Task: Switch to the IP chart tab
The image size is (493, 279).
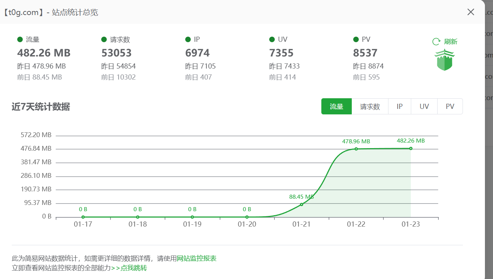Action: pyautogui.click(x=399, y=106)
